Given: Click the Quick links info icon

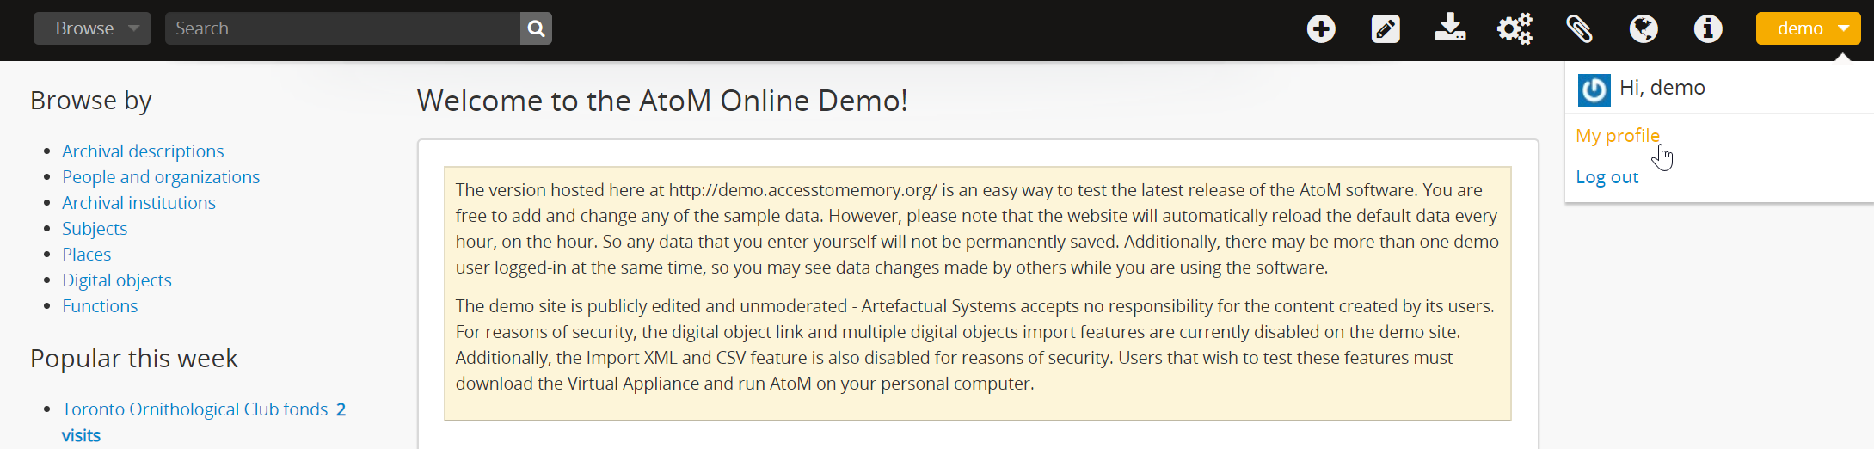Looking at the screenshot, I should 1708,28.
